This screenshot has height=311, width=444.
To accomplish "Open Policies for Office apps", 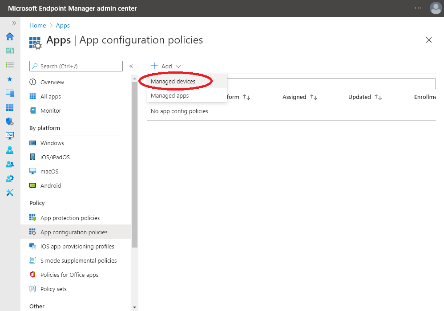I will click(76, 275).
